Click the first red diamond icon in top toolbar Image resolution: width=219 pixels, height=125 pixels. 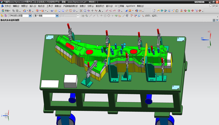[185, 11]
